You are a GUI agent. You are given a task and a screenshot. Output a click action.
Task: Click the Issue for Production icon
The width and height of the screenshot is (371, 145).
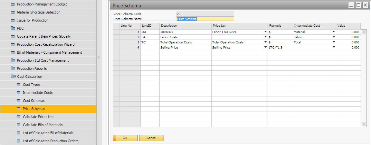point(13,20)
